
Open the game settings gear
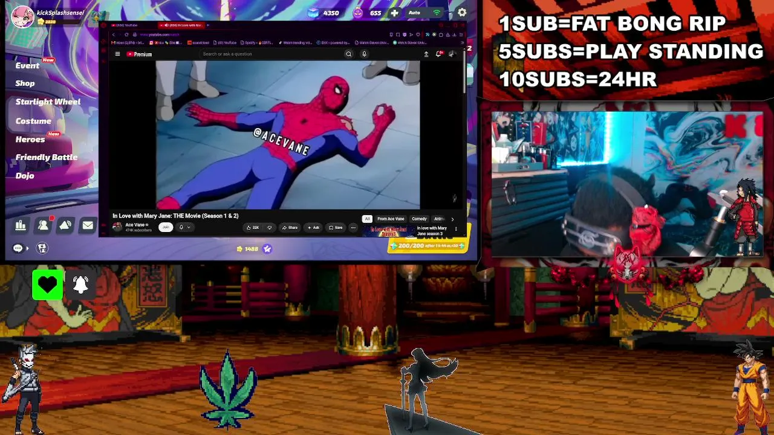tap(462, 13)
